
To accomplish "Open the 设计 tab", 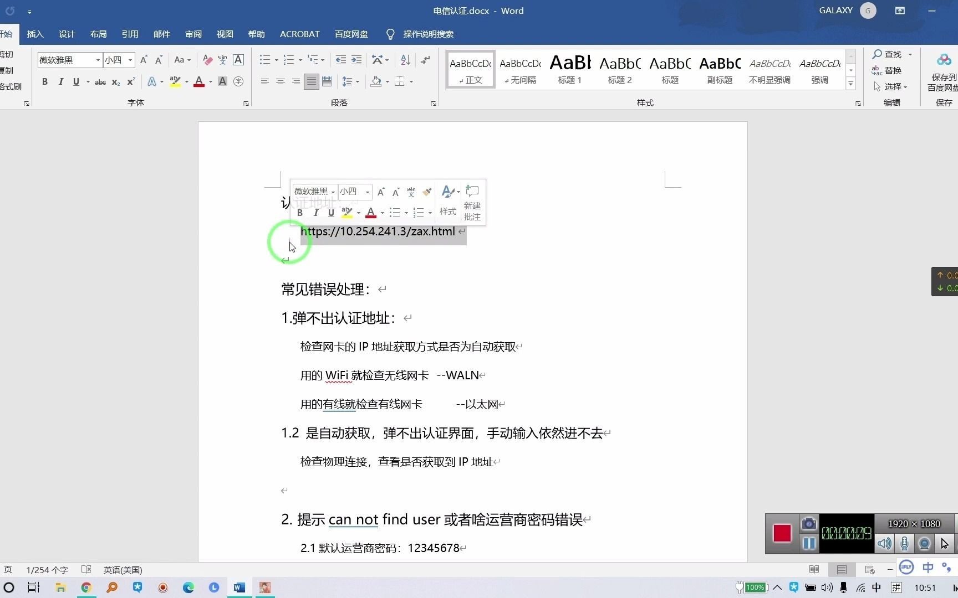I will [x=67, y=34].
